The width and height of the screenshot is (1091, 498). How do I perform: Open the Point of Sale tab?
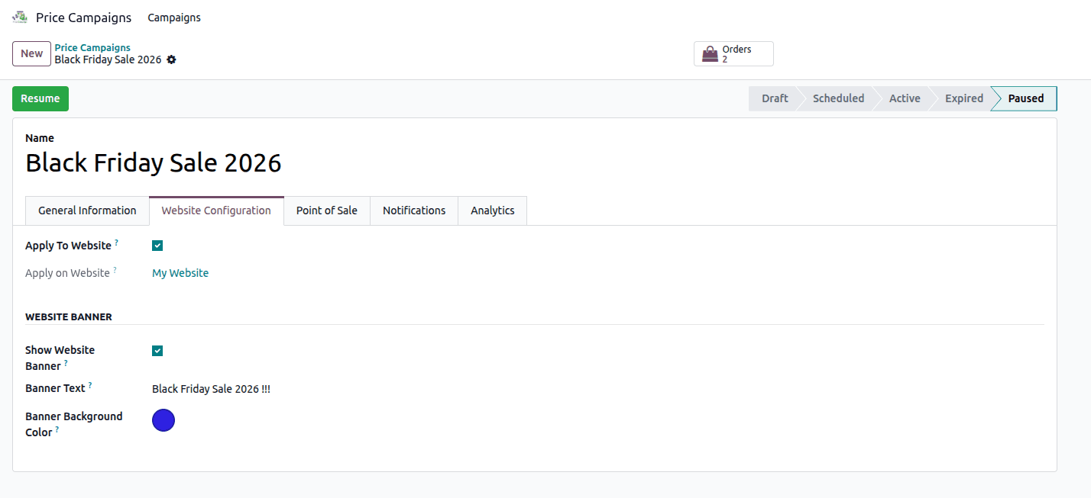pos(326,210)
